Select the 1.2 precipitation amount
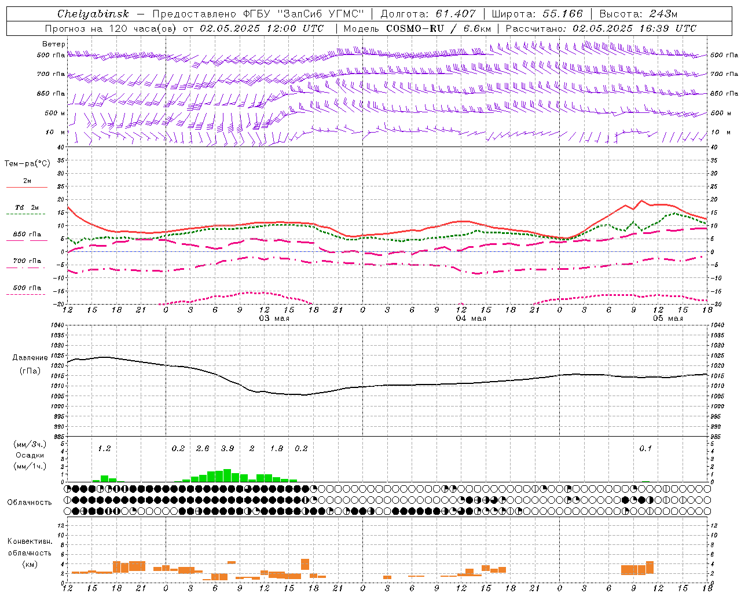 pos(104,448)
